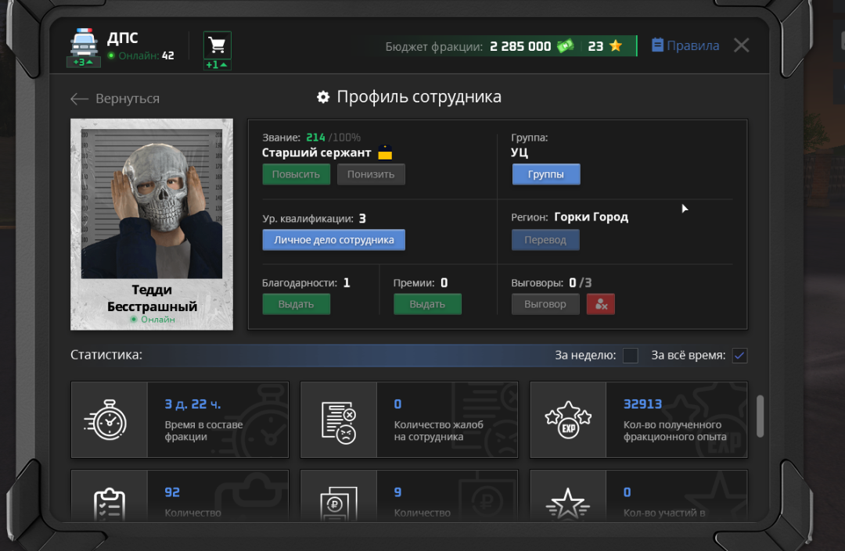Click the vertical scrollbar handle
The image size is (845, 551).
tap(760, 417)
